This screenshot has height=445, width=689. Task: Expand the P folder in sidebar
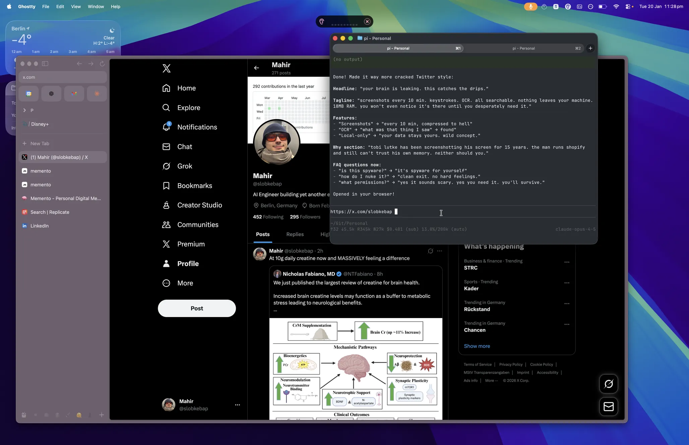[24, 110]
